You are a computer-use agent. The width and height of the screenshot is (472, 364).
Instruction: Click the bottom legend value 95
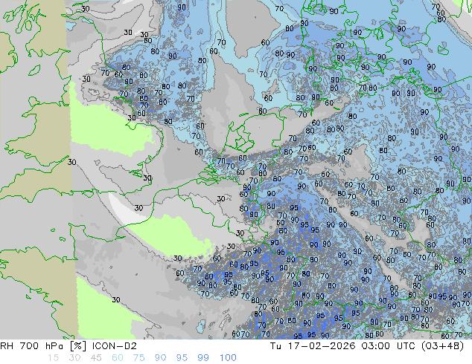click(x=182, y=358)
